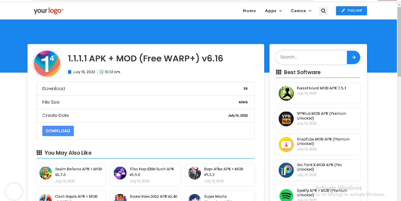Open Forest Island MOD APK 7.5.1 link

coord(322,88)
